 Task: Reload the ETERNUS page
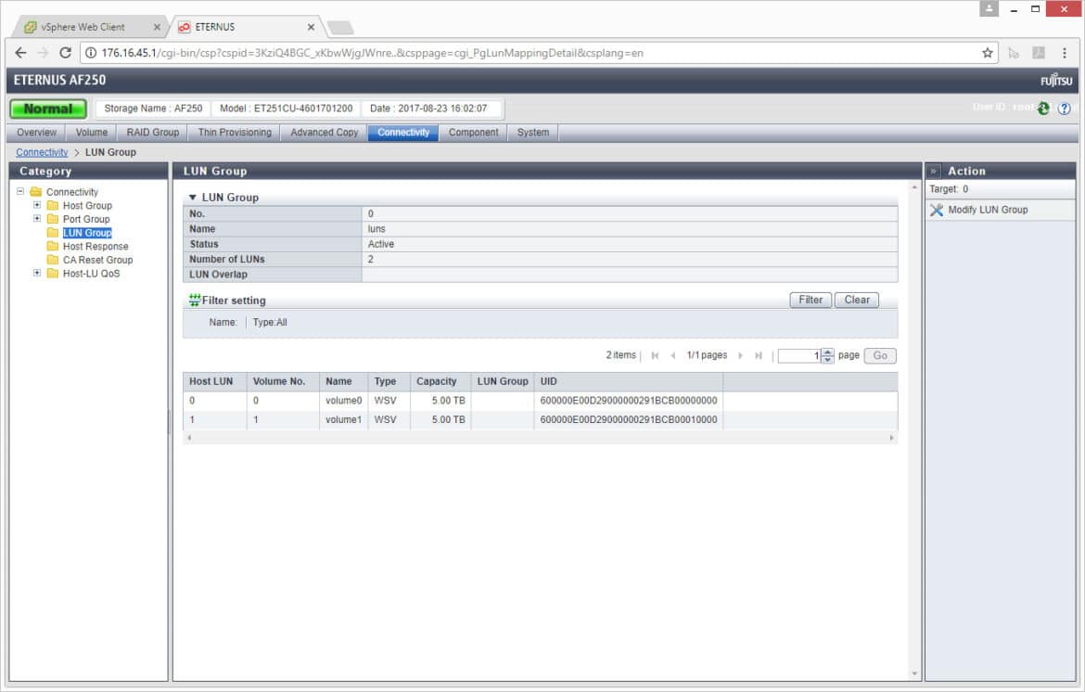(65, 53)
